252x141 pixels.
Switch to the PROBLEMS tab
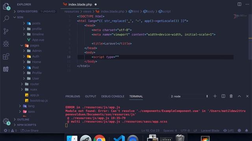(72, 96)
